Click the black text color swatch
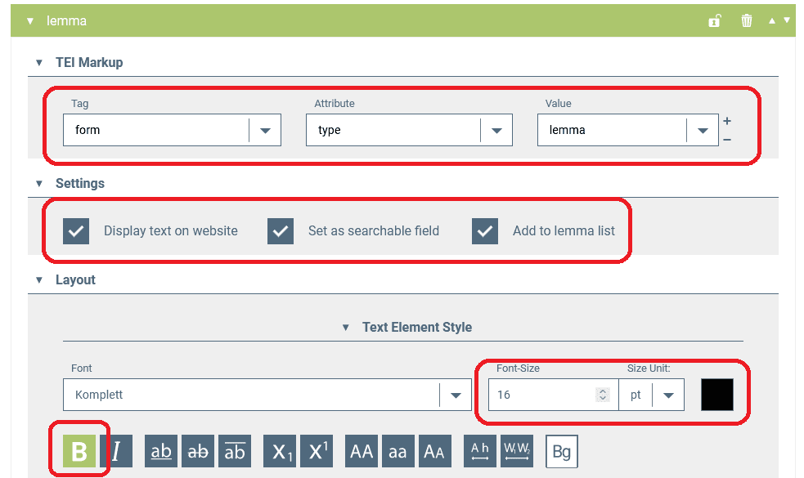This screenshot has width=804, height=478. pos(717,395)
